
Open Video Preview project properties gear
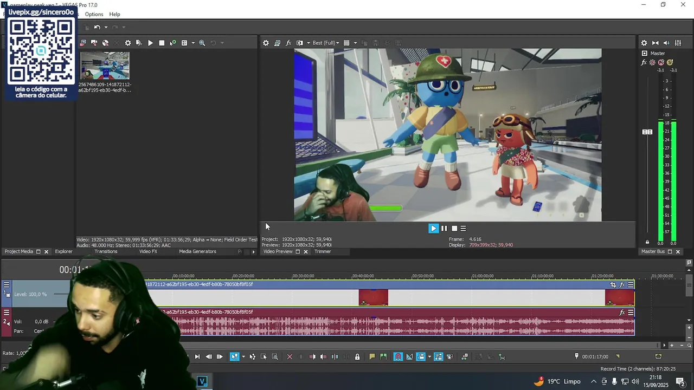(x=266, y=43)
